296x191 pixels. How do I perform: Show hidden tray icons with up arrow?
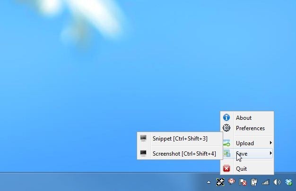click(209, 182)
